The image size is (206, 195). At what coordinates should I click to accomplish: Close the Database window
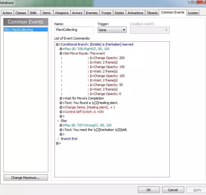[x=202, y=1]
